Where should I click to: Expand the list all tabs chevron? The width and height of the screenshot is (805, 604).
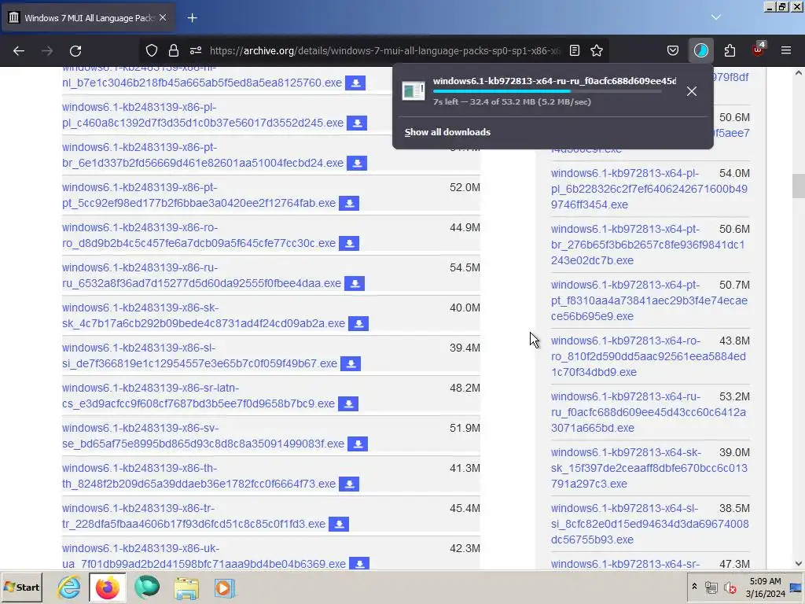tap(716, 17)
